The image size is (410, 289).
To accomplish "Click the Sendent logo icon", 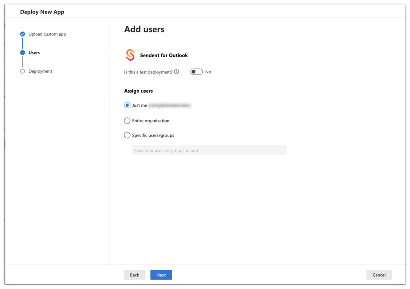I will (x=130, y=55).
